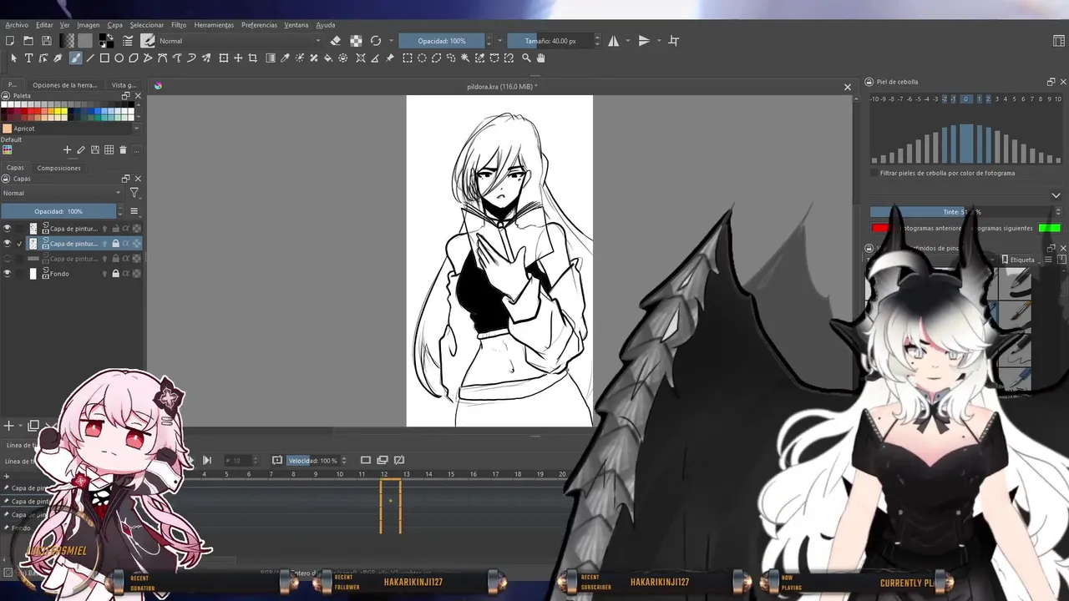This screenshot has height=601, width=1069.
Task: Hide the Fondo layer
Action: point(8,274)
